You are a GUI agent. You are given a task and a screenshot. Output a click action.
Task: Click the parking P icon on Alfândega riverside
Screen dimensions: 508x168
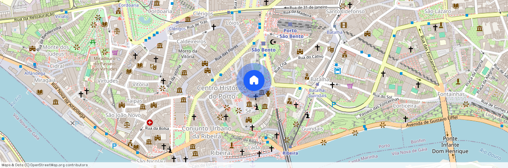point(114,146)
